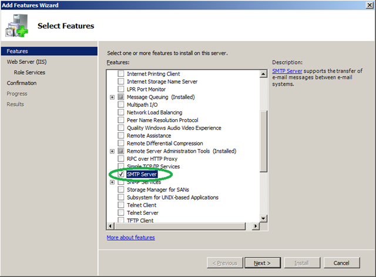Tick Storage Manager for SANs checkbox
This screenshot has height=277, width=376.
tap(121, 190)
